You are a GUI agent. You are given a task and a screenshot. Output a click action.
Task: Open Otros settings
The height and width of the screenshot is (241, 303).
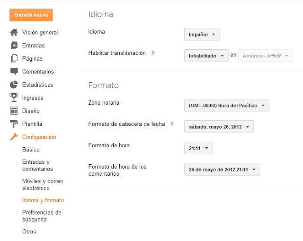click(29, 232)
